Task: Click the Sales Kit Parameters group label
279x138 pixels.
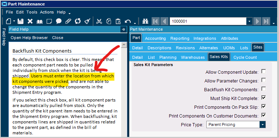Action: point(153,65)
